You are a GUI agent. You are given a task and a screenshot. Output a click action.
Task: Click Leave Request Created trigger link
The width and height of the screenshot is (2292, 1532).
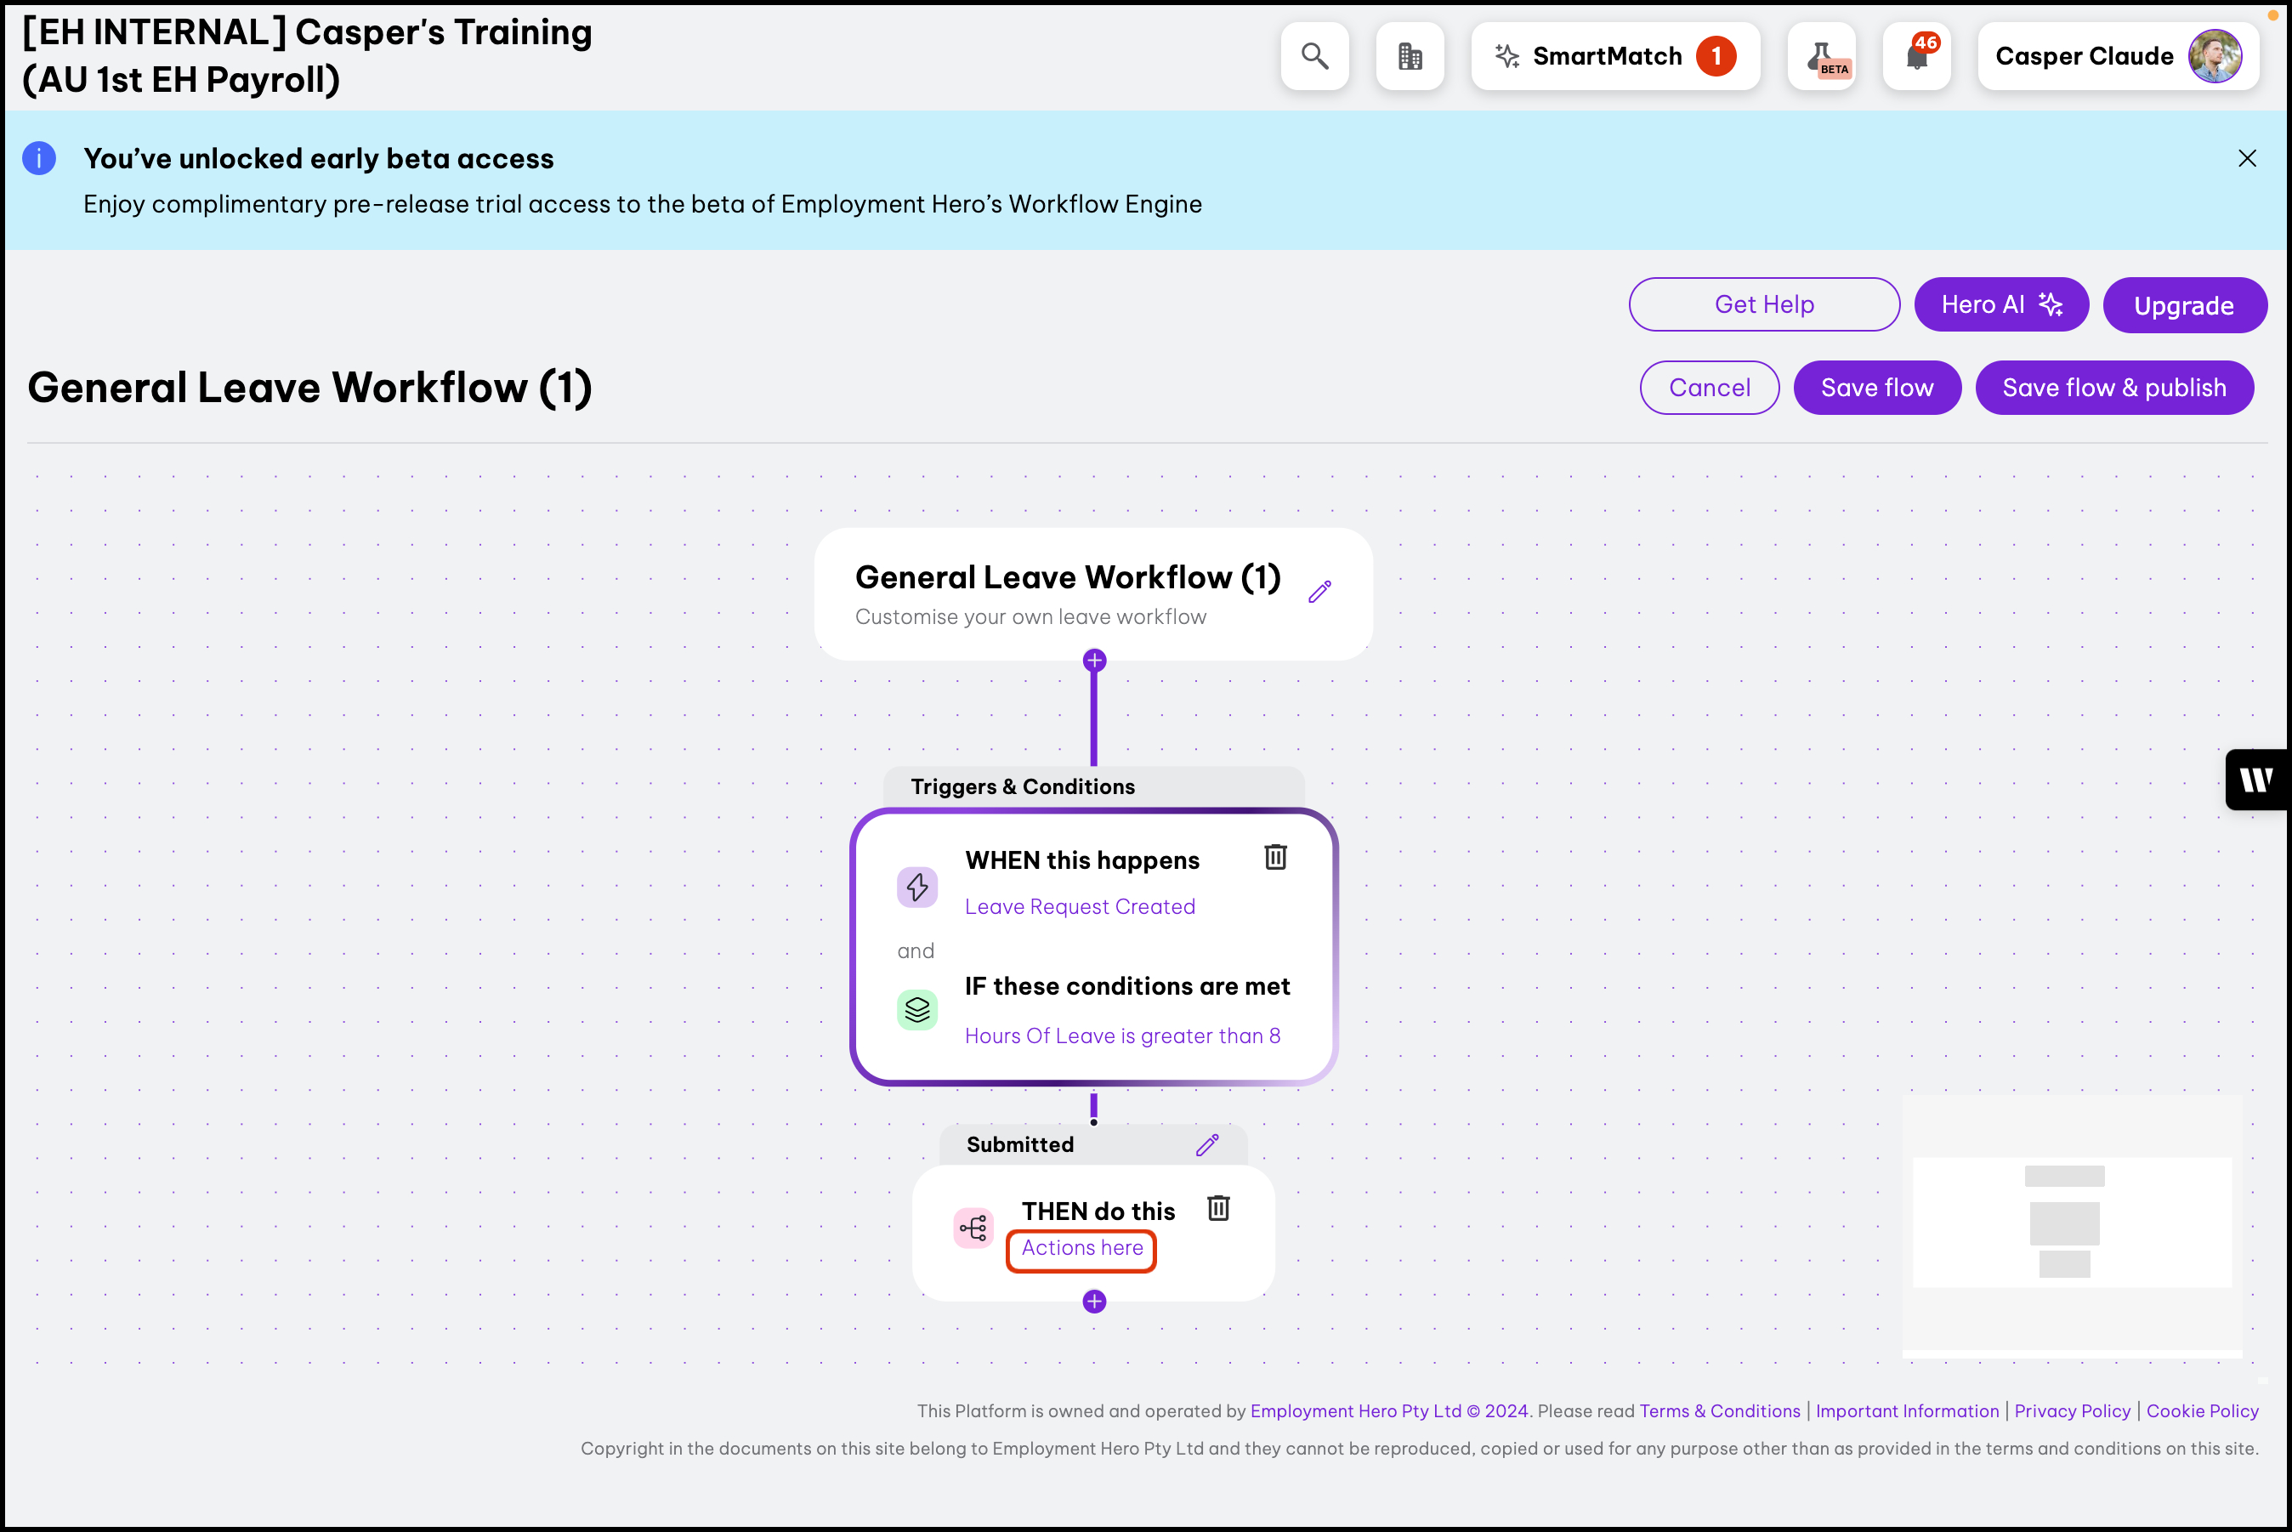(x=1080, y=906)
